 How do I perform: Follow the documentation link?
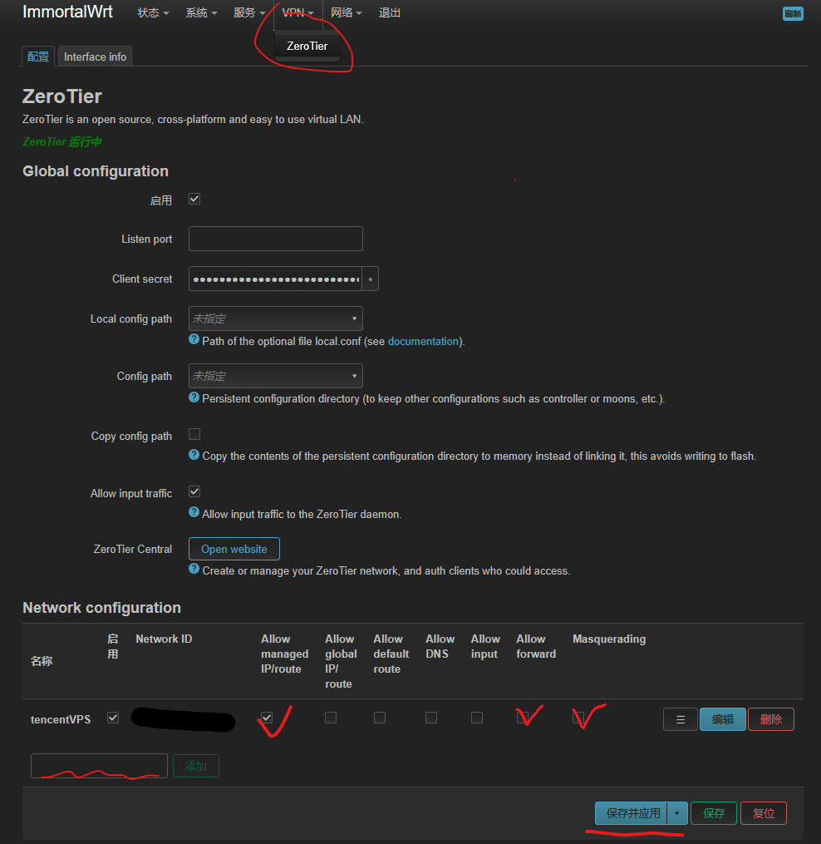point(424,341)
